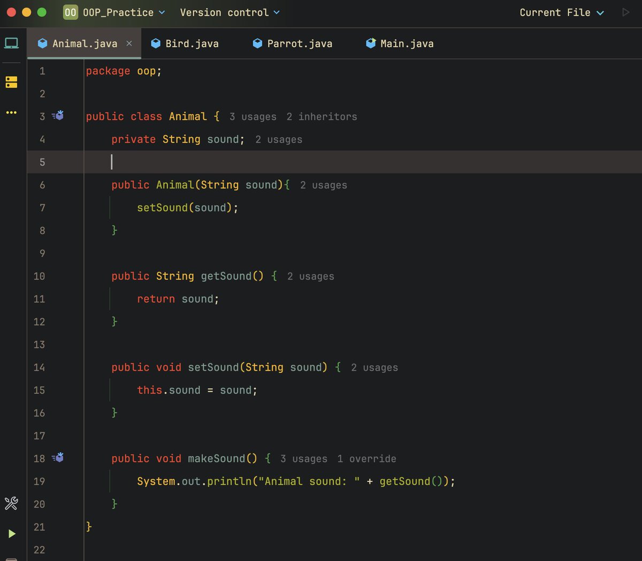Viewport: 642px width, 561px height.
Task: Click the Parrot.java tab file icon
Action: tap(257, 43)
